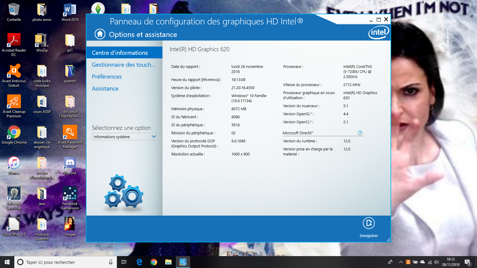Click the microphone in search box
The height and width of the screenshot is (268, 477).
coord(111,262)
